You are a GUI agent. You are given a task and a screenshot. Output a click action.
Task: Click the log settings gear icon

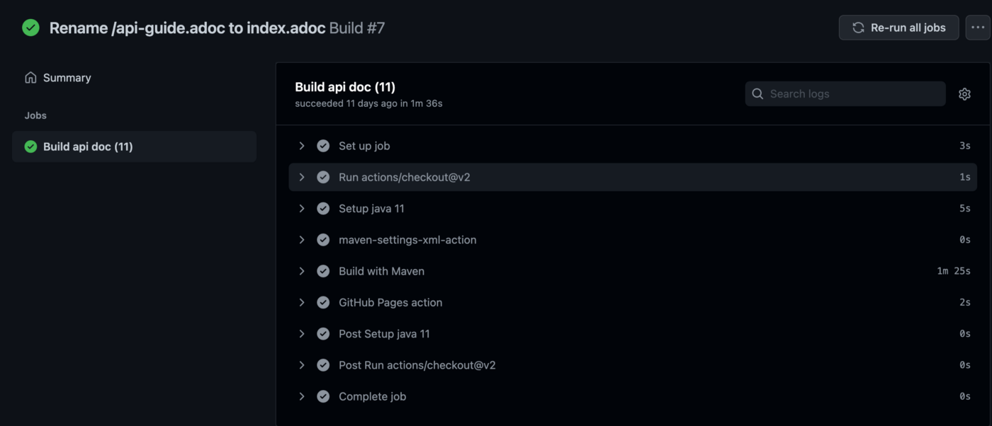964,94
